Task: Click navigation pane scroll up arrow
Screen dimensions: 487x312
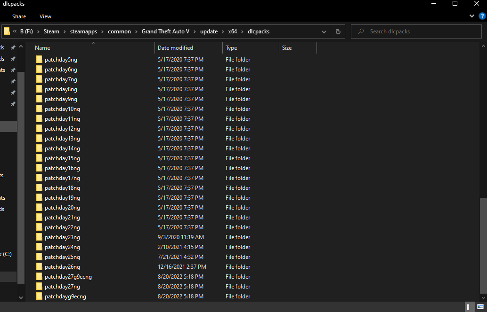Action: pos(21,47)
